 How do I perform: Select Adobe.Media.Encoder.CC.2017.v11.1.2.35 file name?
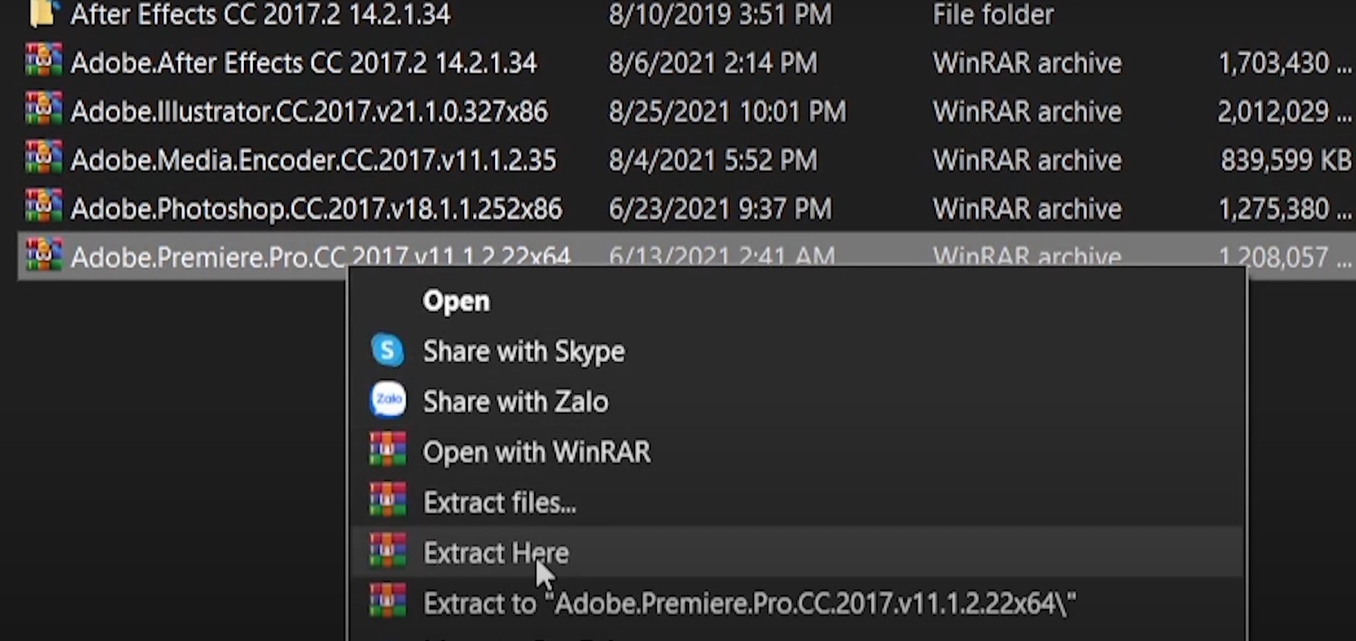(x=313, y=160)
